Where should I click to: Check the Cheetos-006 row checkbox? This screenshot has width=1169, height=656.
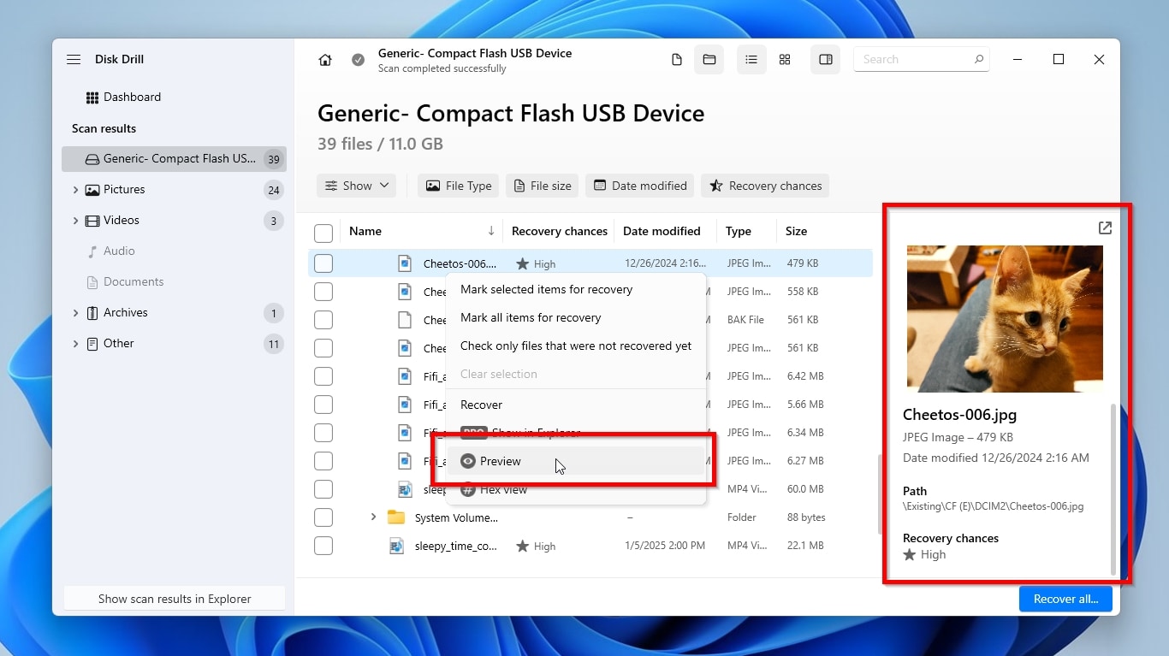click(323, 263)
